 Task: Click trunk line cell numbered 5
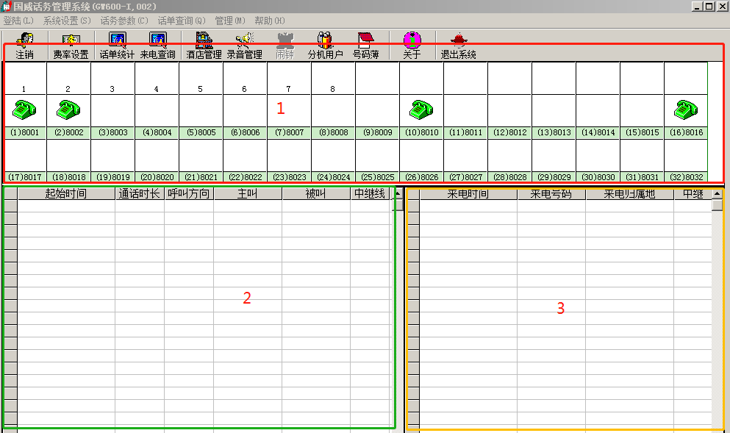[x=201, y=79]
